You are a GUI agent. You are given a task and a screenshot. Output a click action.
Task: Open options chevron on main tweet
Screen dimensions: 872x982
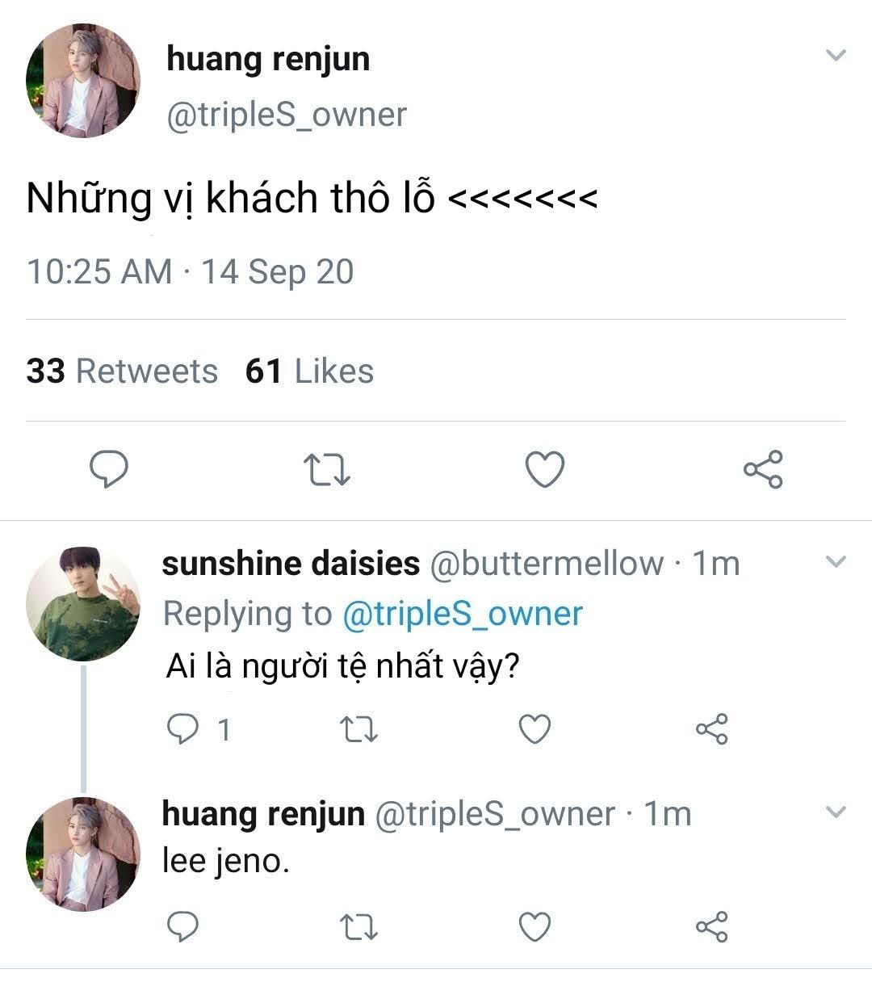pos(836,56)
